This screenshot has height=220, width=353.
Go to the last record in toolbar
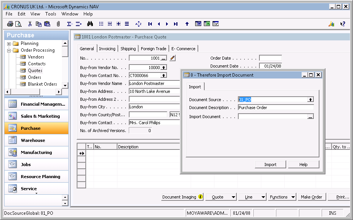click(176, 24)
